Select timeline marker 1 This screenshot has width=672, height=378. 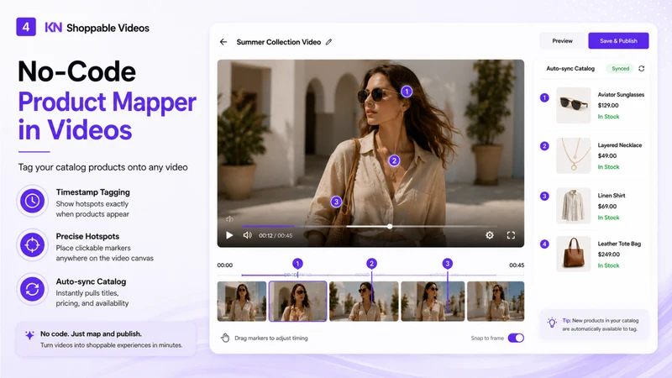click(x=297, y=264)
